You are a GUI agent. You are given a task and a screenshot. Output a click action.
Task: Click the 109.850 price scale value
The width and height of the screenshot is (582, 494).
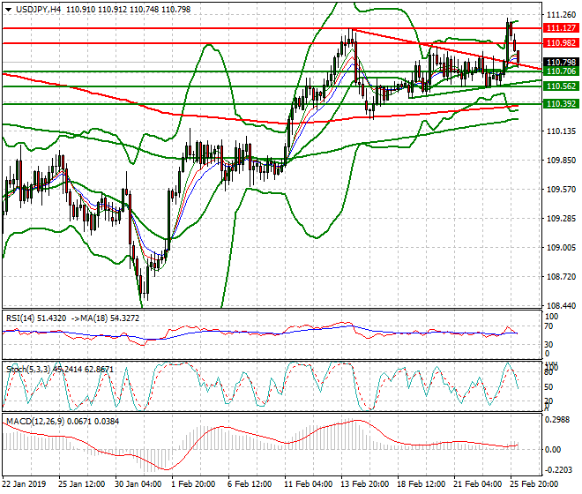coord(561,160)
